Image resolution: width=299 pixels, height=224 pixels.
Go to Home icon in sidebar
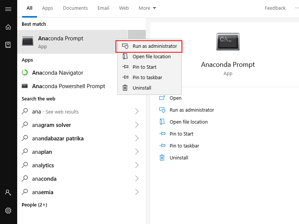(8, 27)
